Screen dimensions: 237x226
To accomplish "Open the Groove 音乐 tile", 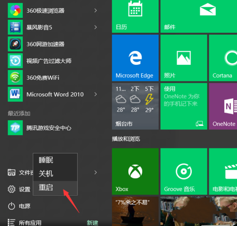I will point(184,171).
